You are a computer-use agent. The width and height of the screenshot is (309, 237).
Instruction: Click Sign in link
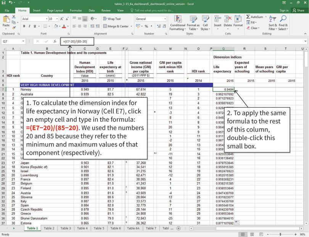[x=284, y=10]
